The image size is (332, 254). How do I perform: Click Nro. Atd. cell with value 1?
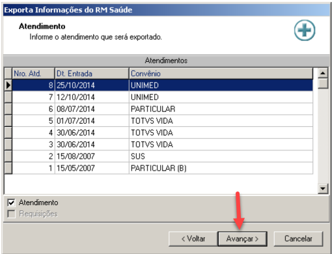(33, 168)
